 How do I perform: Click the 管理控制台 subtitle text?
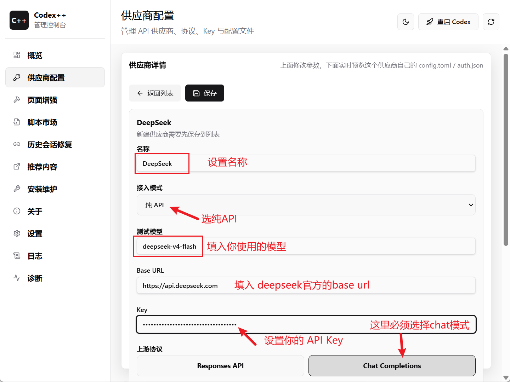(50, 25)
